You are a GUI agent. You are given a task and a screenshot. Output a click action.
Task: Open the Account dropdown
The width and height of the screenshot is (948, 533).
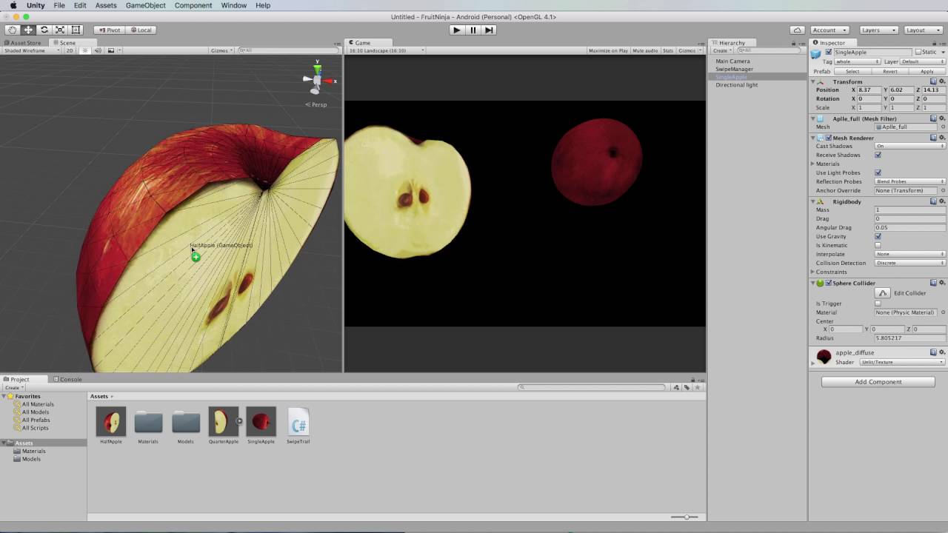point(829,30)
